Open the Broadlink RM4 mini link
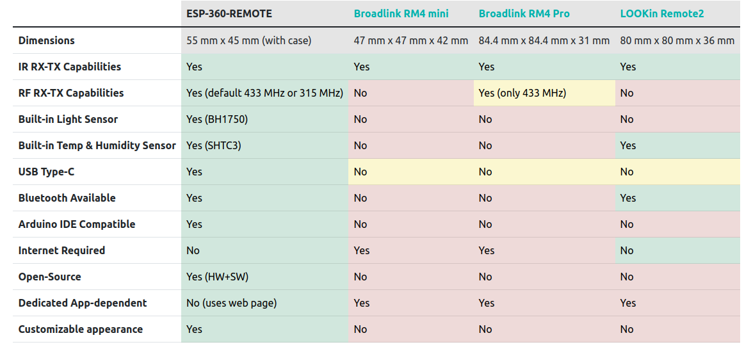The height and width of the screenshot is (347, 744). [x=401, y=14]
